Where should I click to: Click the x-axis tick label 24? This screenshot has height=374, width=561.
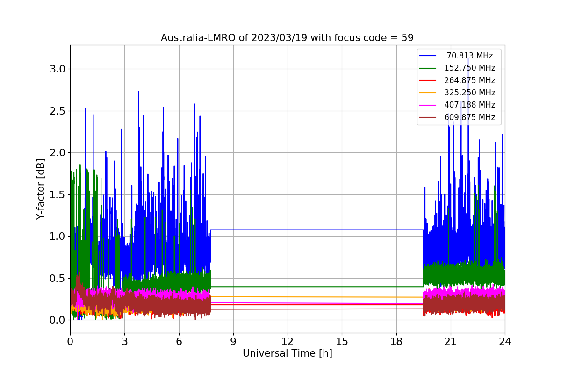click(504, 341)
